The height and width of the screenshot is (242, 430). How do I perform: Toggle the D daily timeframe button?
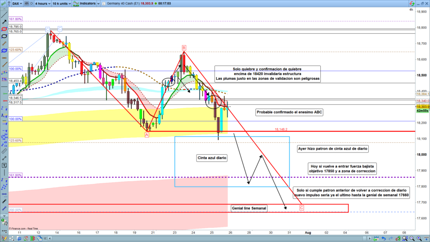(32, 3)
